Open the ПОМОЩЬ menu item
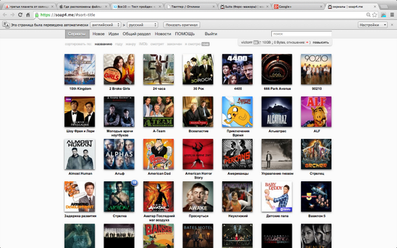397x248 pixels. [185, 34]
